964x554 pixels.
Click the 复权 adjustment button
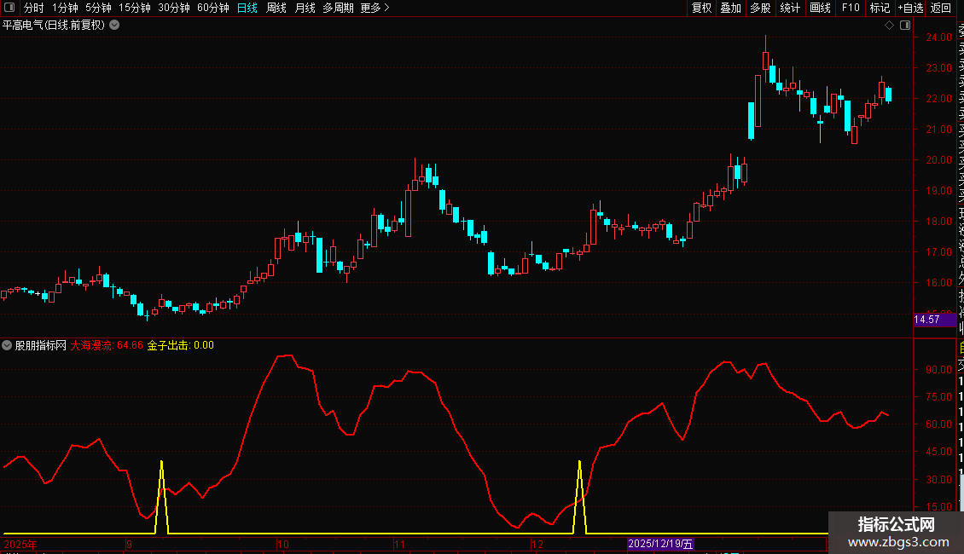click(701, 8)
